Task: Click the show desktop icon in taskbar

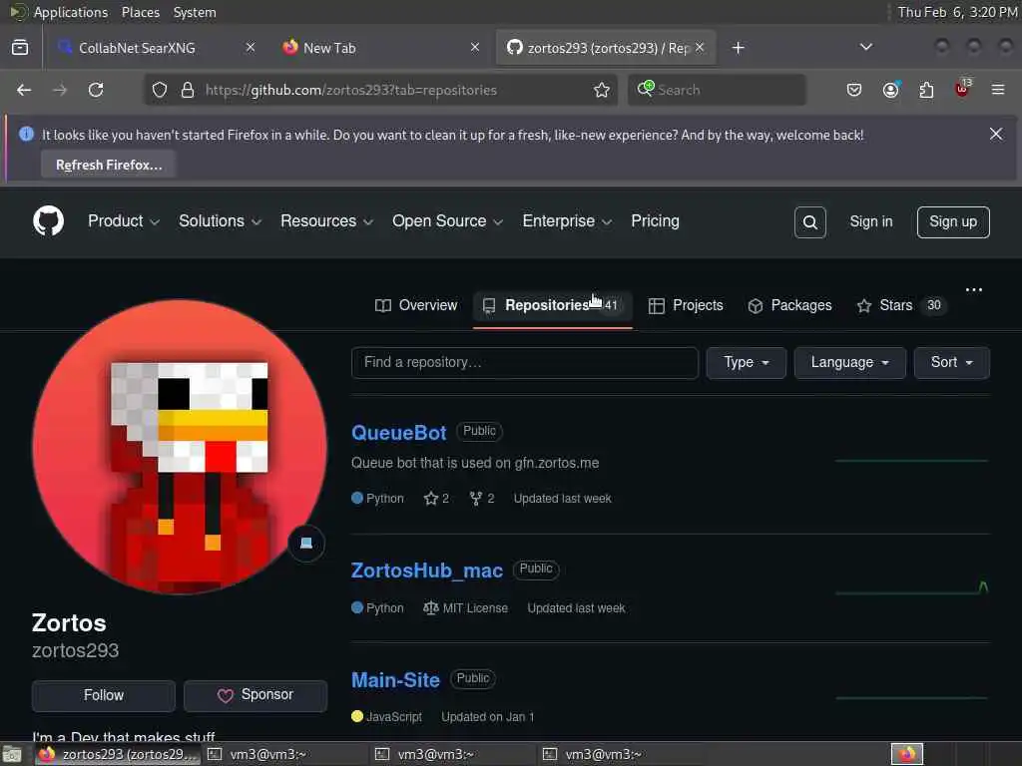Action: (x=12, y=755)
